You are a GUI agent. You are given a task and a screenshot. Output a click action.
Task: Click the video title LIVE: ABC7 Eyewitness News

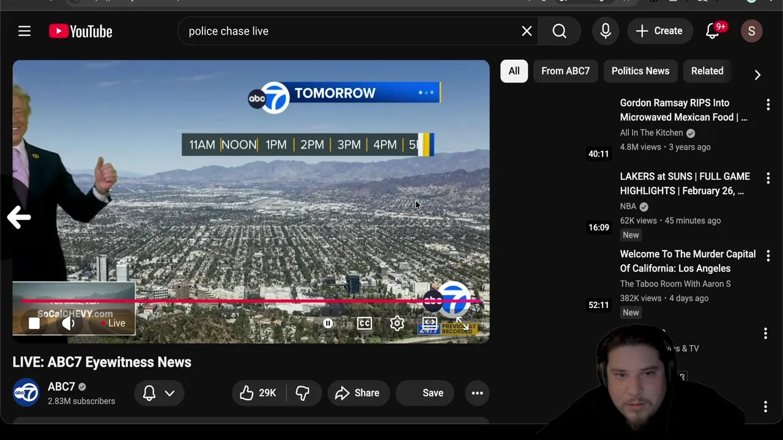coord(102,362)
